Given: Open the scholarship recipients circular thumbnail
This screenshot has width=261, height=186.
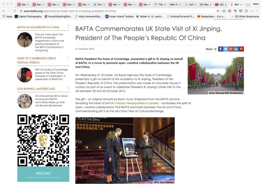Looking at the screenshot, I should 24,40.
